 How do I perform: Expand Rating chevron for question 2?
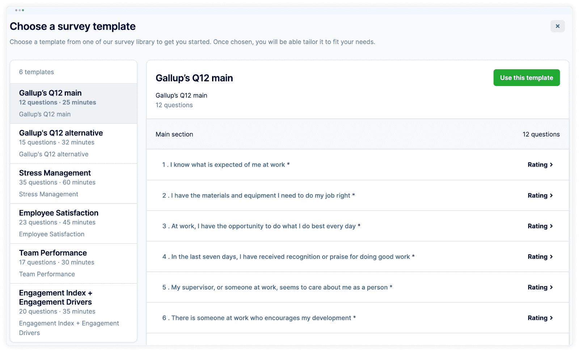pyautogui.click(x=551, y=196)
